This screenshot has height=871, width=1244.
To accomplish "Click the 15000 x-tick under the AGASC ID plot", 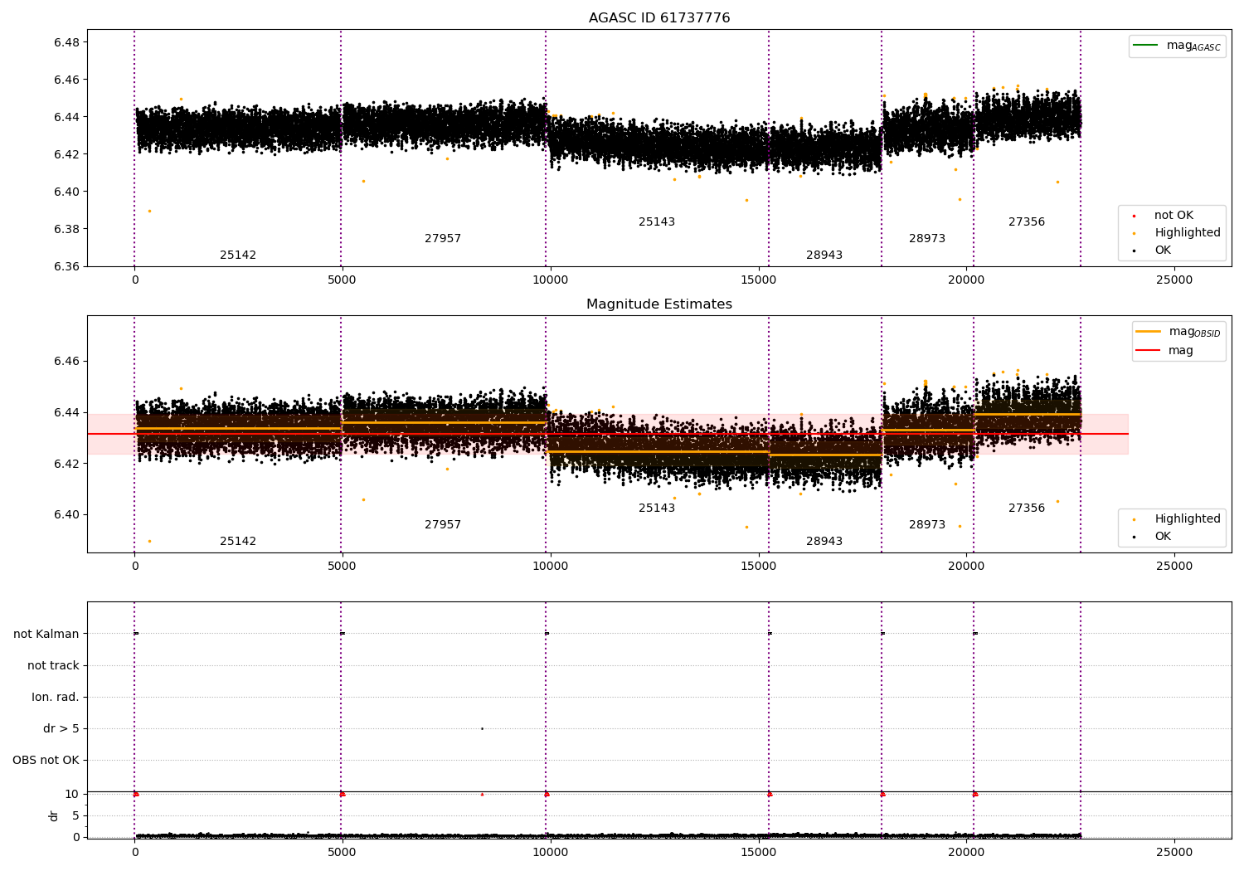I will [758, 280].
